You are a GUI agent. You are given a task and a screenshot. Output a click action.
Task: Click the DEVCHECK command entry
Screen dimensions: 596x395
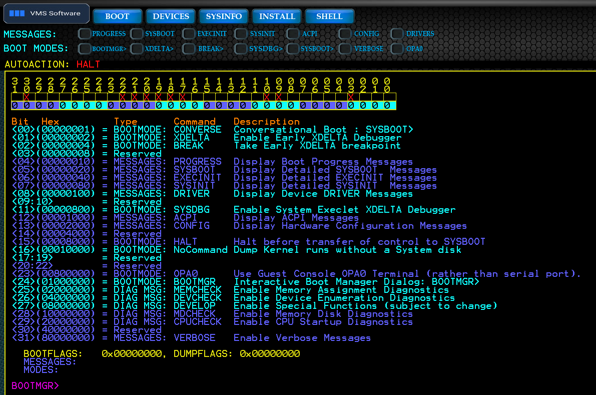[x=197, y=298]
